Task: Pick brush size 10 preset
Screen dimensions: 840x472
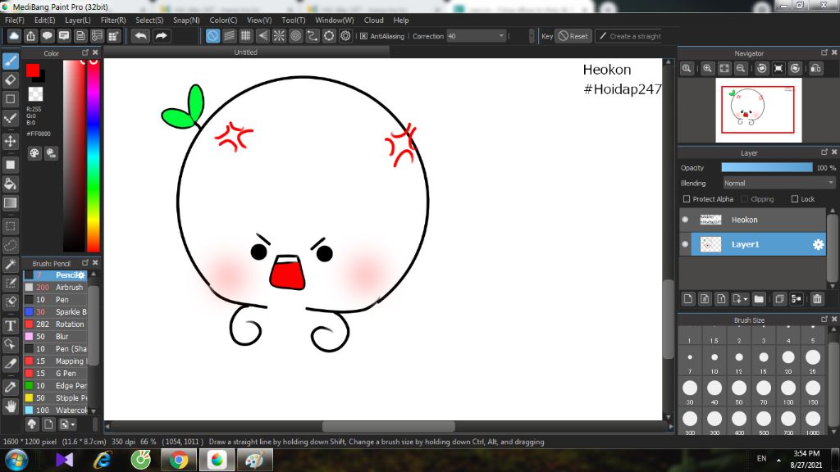Action: point(714,361)
